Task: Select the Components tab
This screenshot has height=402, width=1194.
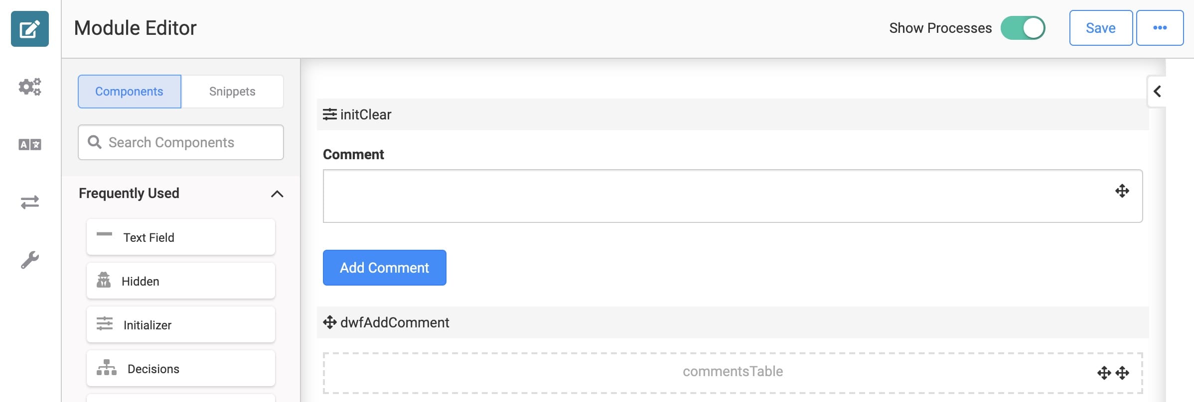Action: coord(129,92)
